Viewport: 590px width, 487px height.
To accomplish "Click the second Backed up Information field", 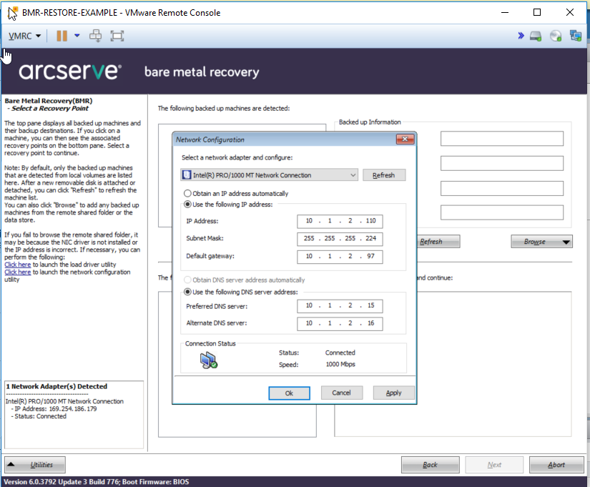I will 502,163.
